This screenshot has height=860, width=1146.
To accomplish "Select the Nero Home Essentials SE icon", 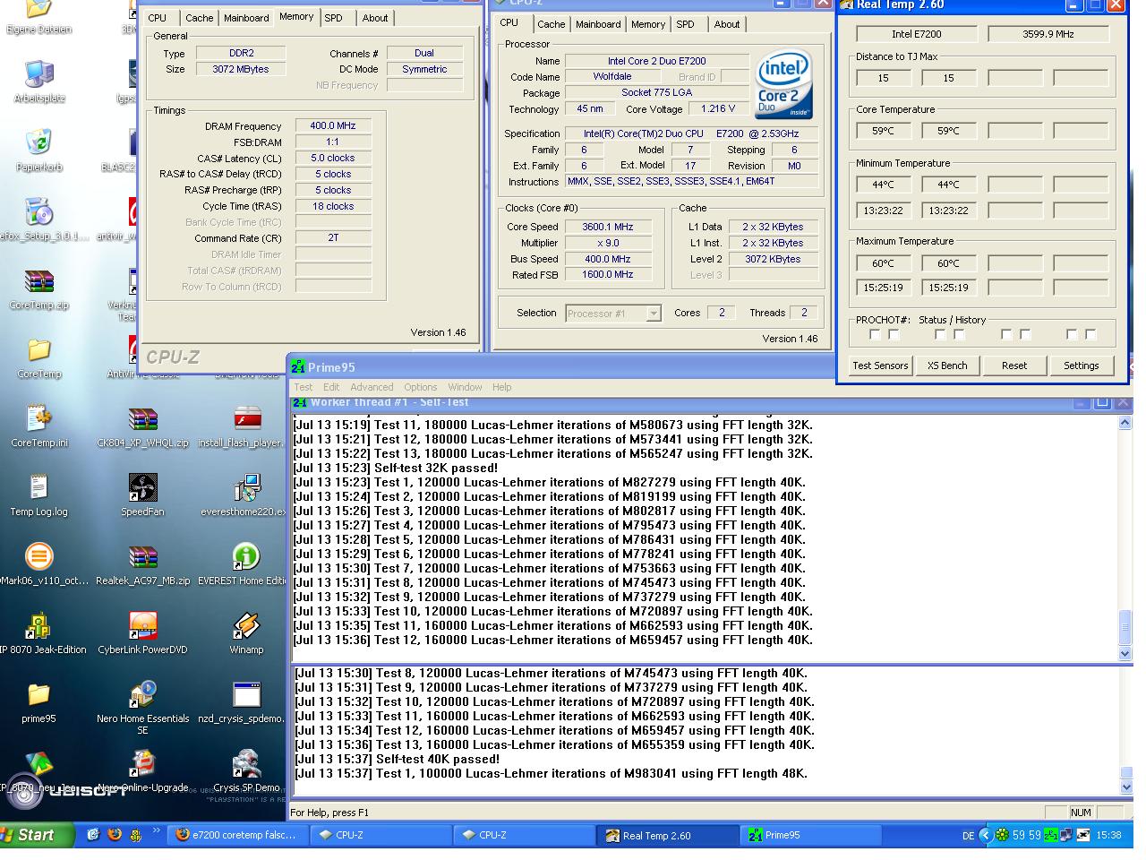I will point(143,708).
